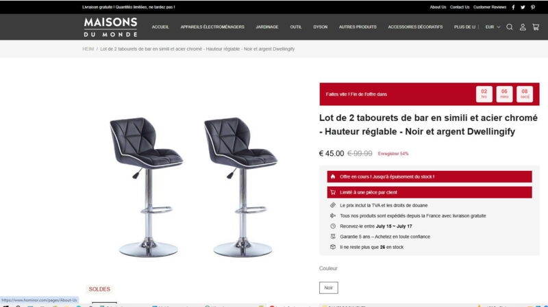Click the HEIM breadcrumb link
This screenshot has width=548, height=307.
coord(88,49)
